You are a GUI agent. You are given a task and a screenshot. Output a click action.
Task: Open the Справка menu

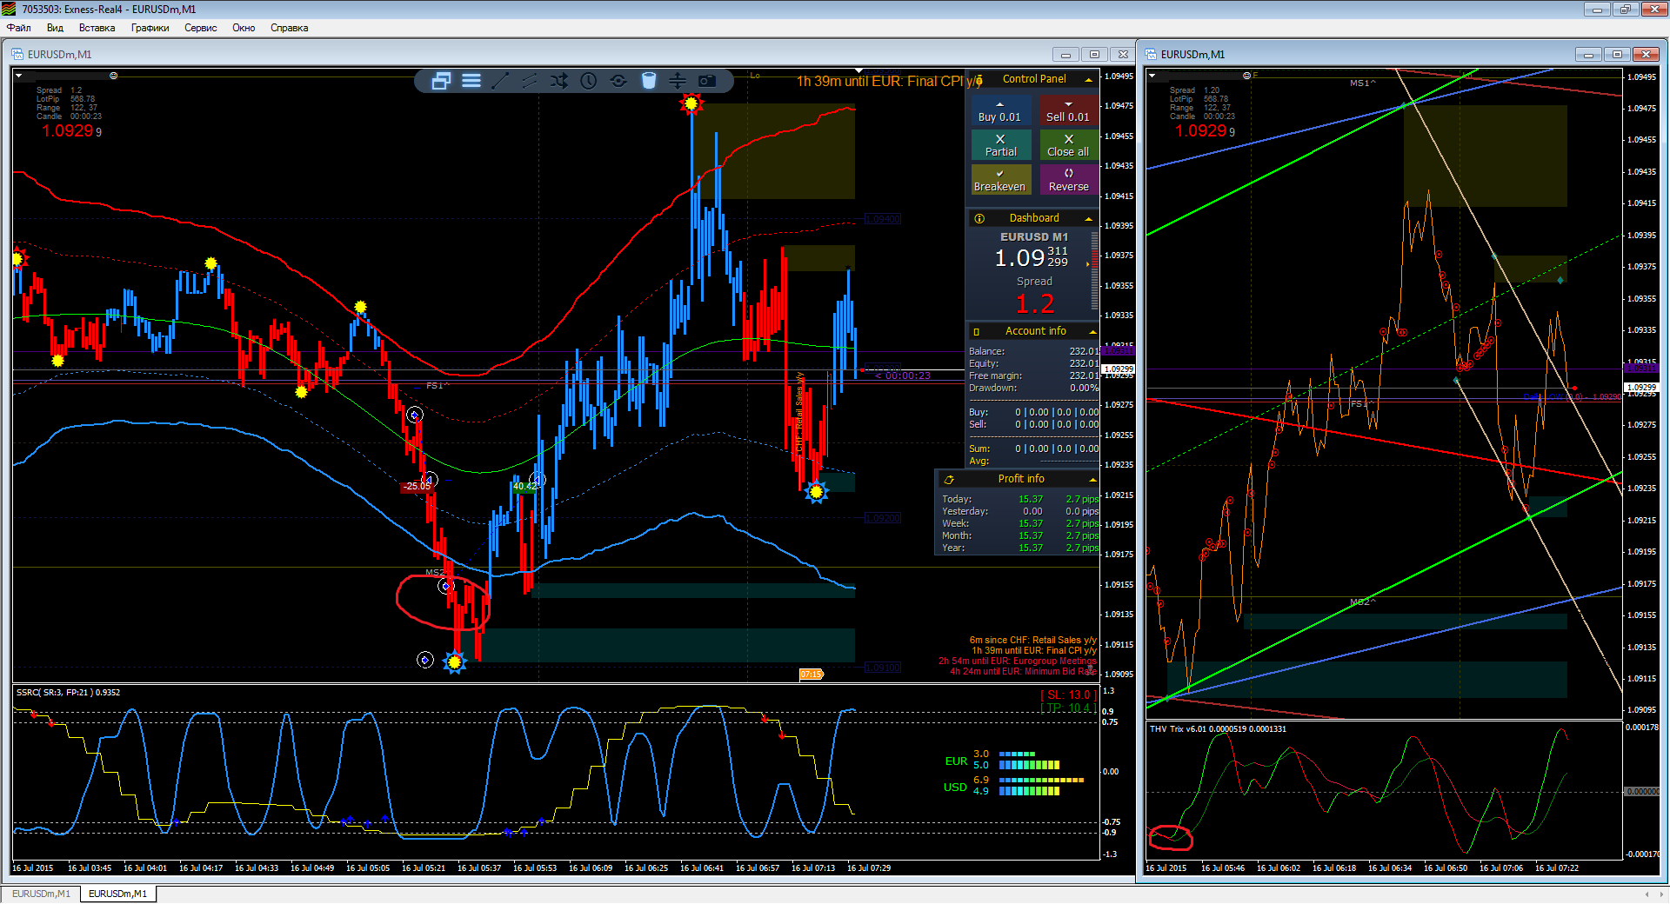(x=289, y=28)
